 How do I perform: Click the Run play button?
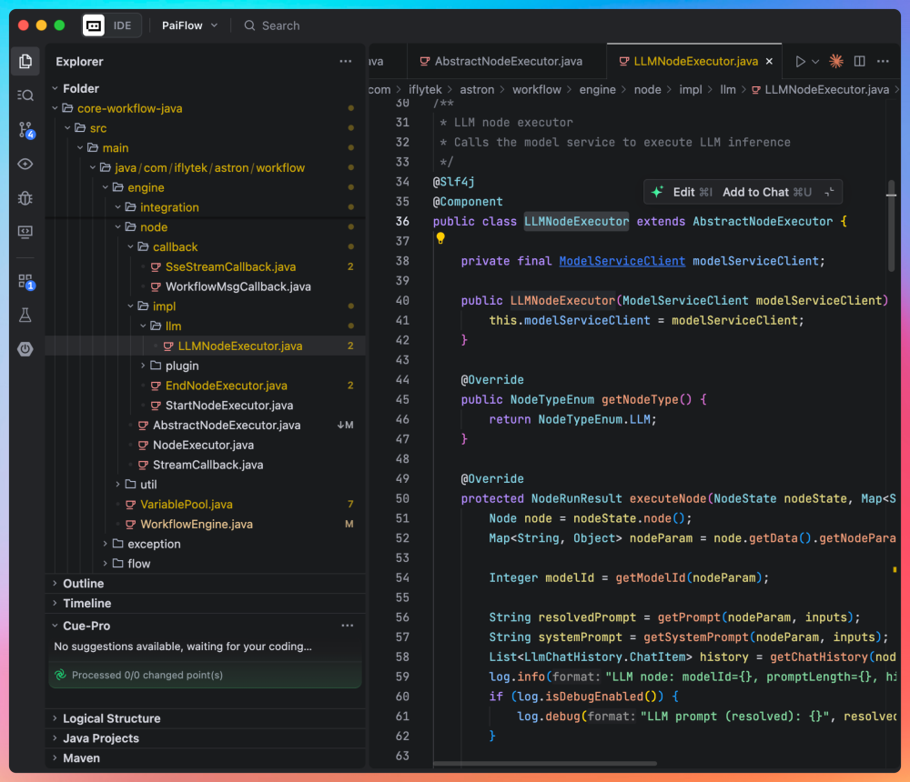point(800,62)
